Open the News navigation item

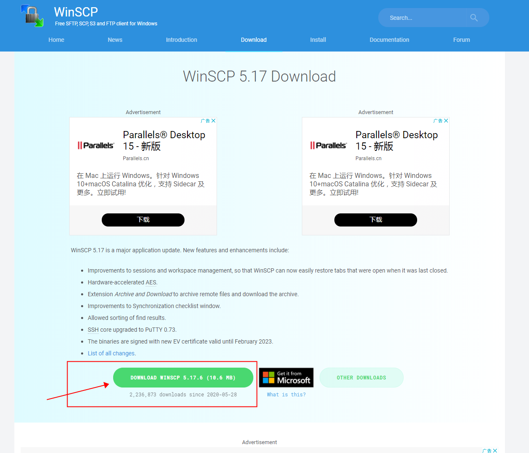pos(115,40)
